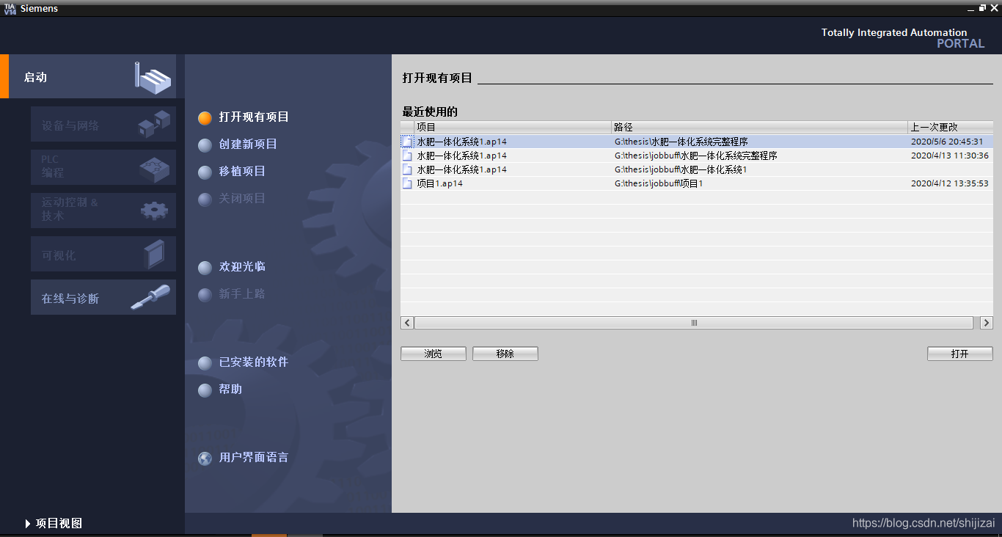Click the horizontal scrollbar thumb
1002x537 pixels.
tap(694, 323)
